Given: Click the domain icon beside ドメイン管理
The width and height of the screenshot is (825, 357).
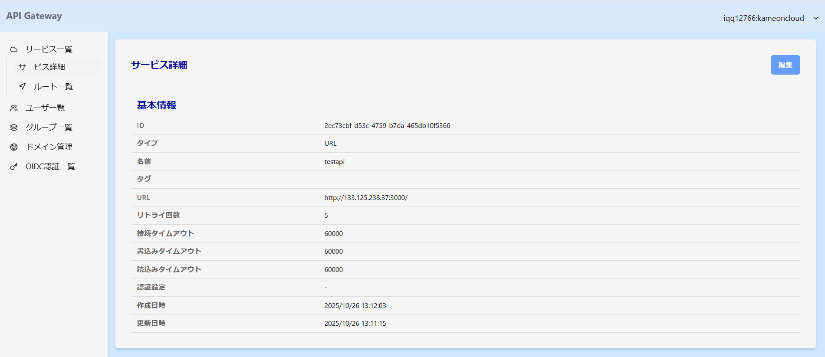Looking at the screenshot, I should (x=14, y=147).
